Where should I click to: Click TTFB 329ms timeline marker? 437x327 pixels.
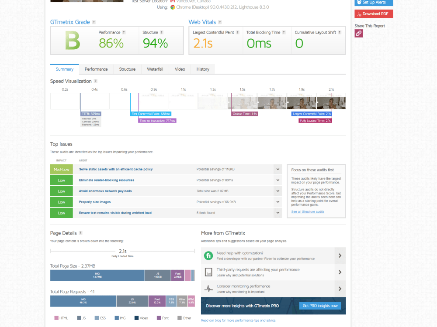91,114
